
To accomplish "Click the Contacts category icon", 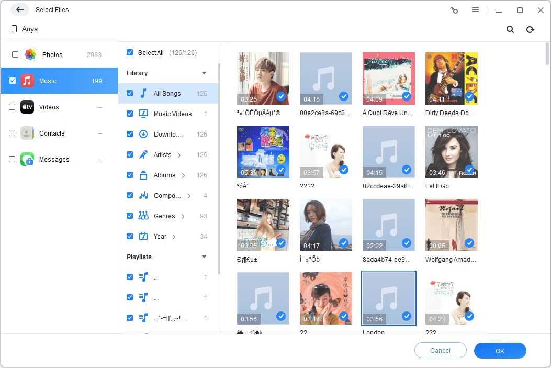I will click(27, 133).
